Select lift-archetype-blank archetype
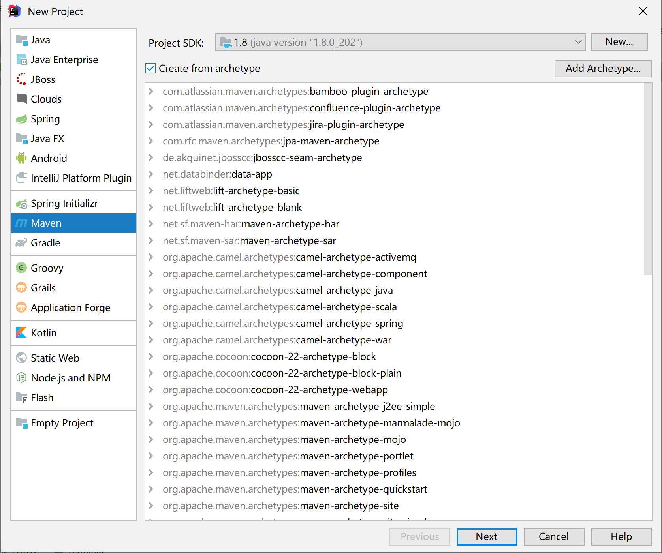Image resolution: width=662 pixels, height=553 pixels. [232, 207]
